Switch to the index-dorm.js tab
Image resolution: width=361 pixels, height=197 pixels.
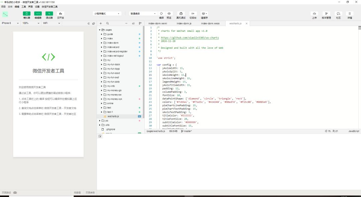[184, 23]
